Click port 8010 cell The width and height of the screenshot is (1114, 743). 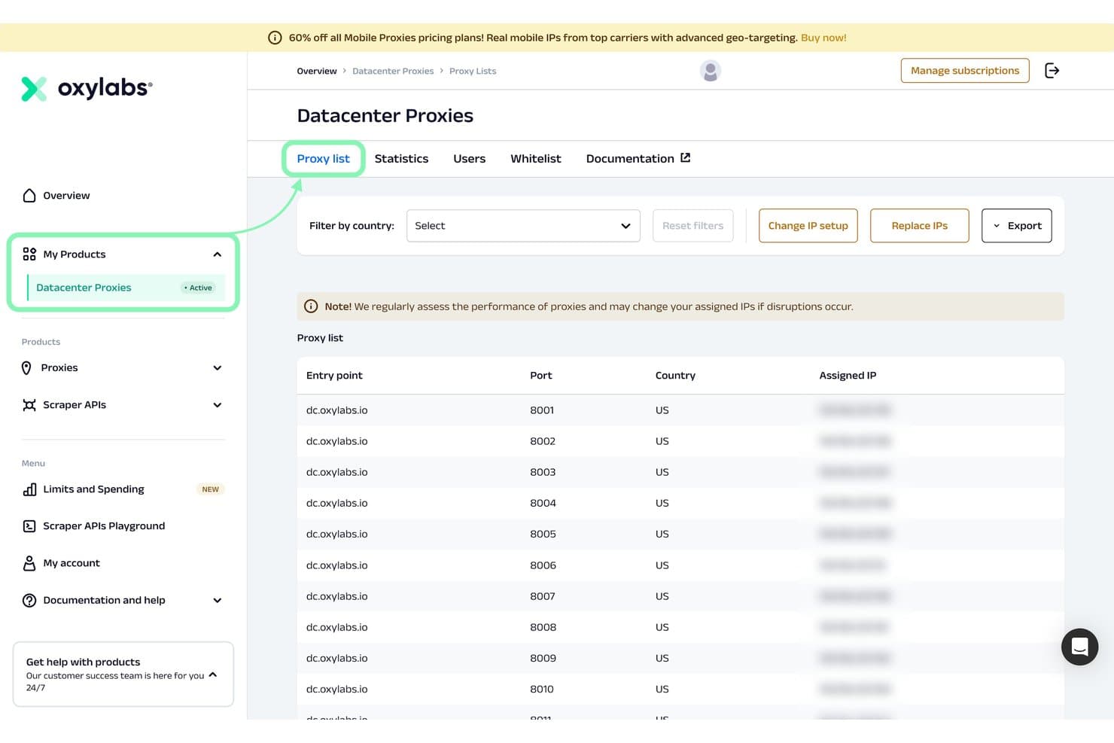[x=542, y=689]
